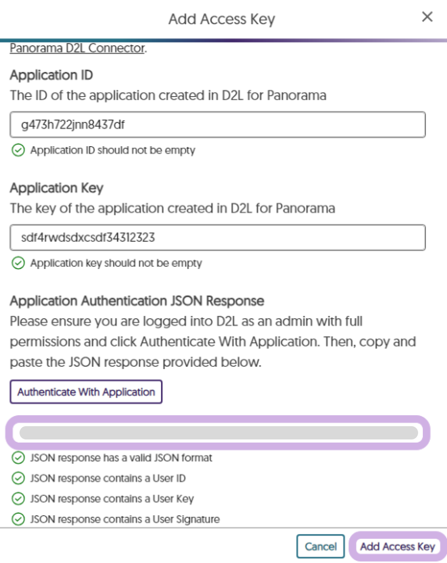The image size is (447, 563).
Task: Click 'Application ID should not be empty' message
Action: (113, 150)
